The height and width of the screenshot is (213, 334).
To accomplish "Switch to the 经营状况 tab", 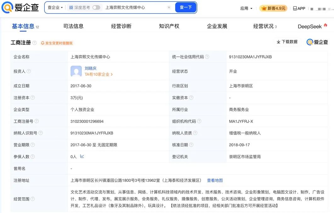I will click(x=263, y=26).
